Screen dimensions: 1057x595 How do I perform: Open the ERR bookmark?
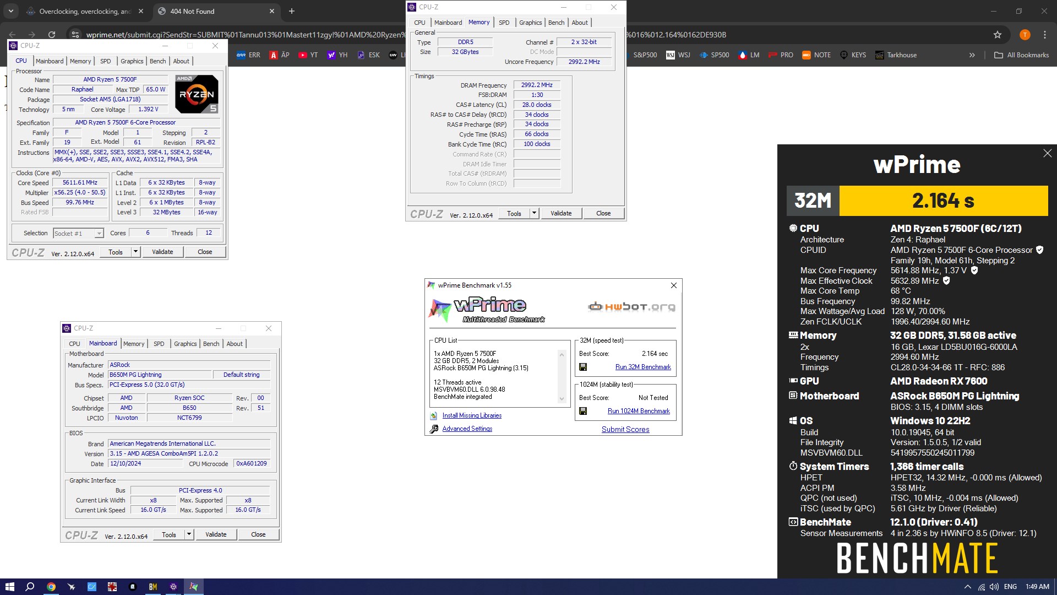click(248, 55)
